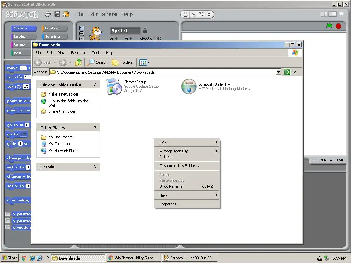This screenshot has height=263, width=351.
Task: Click the Sprite1 cat thumbnail
Action: pyautogui.click(x=96, y=33)
